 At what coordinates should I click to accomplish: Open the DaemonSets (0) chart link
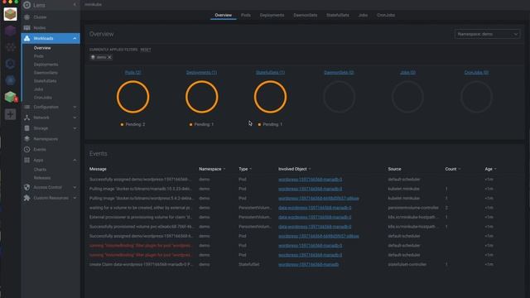pos(339,72)
